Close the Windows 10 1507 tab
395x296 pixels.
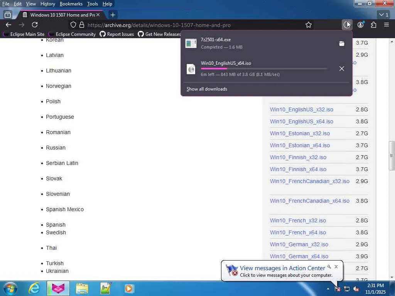(98, 15)
